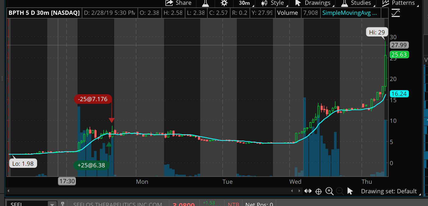Screen dimensions: 428x206
Task: Open the symbol selector dropdown arrow next to SEEL
Action: click(x=52, y=204)
